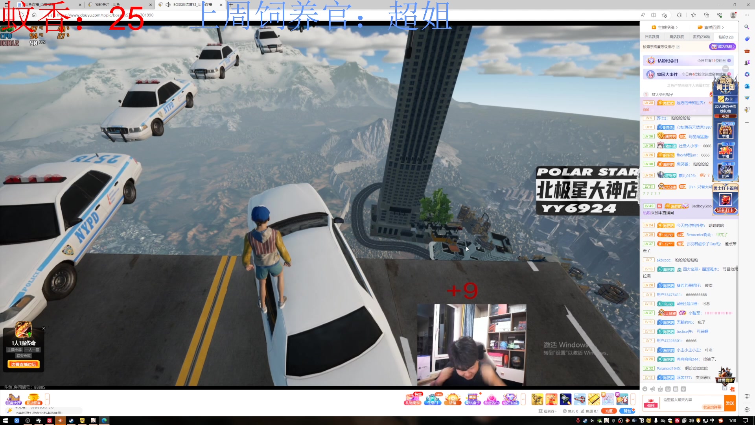
Task: Expand 钻粉纪念日 details arrow
Action: tap(729, 61)
